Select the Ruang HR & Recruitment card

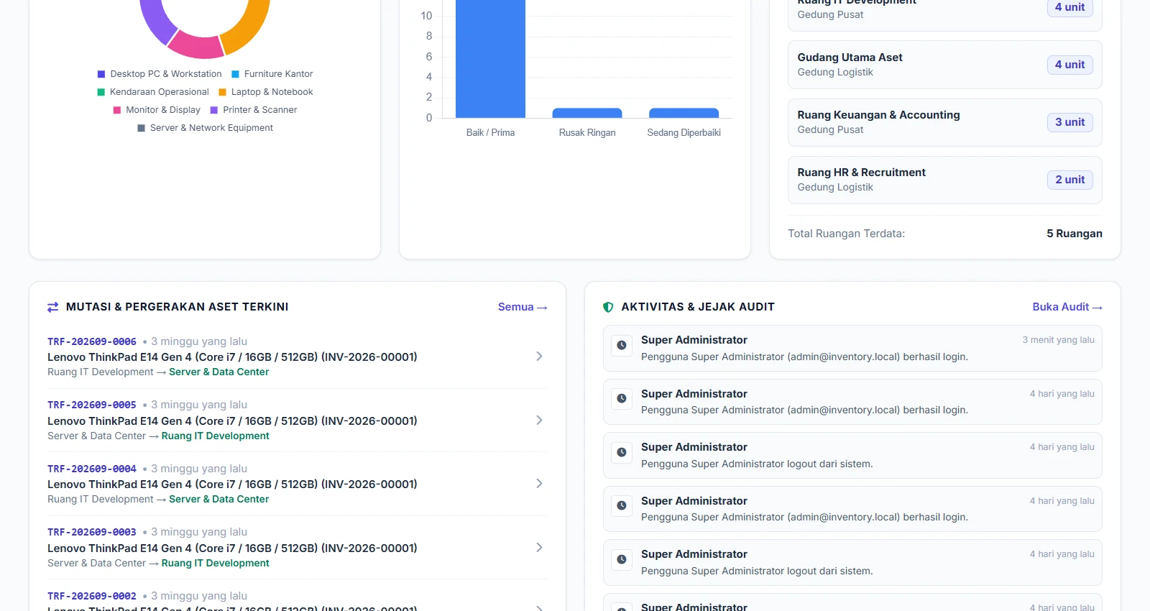click(945, 180)
